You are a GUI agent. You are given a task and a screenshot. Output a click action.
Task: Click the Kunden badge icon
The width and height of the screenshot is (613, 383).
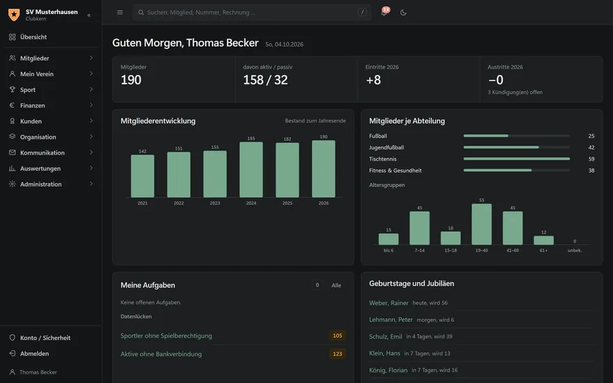[13, 120]
